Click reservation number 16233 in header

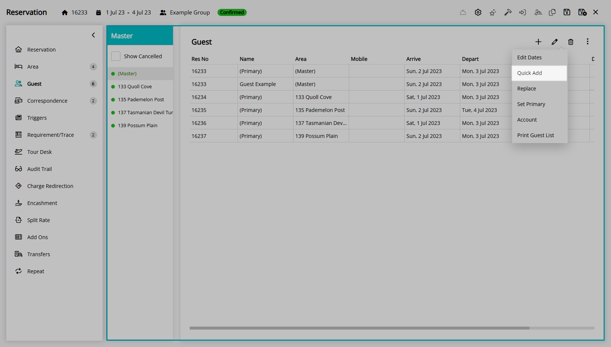point(79,13)
